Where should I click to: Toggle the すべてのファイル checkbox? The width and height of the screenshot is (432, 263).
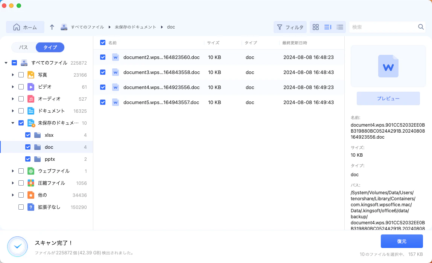14,63
